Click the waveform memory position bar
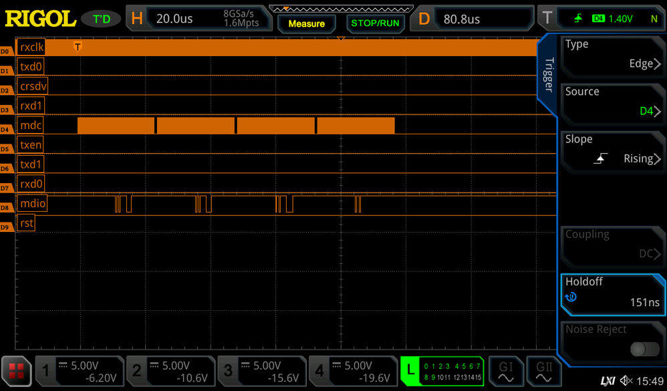The width and height of the screenshot is (667, 391). click(x=341, y=9)
